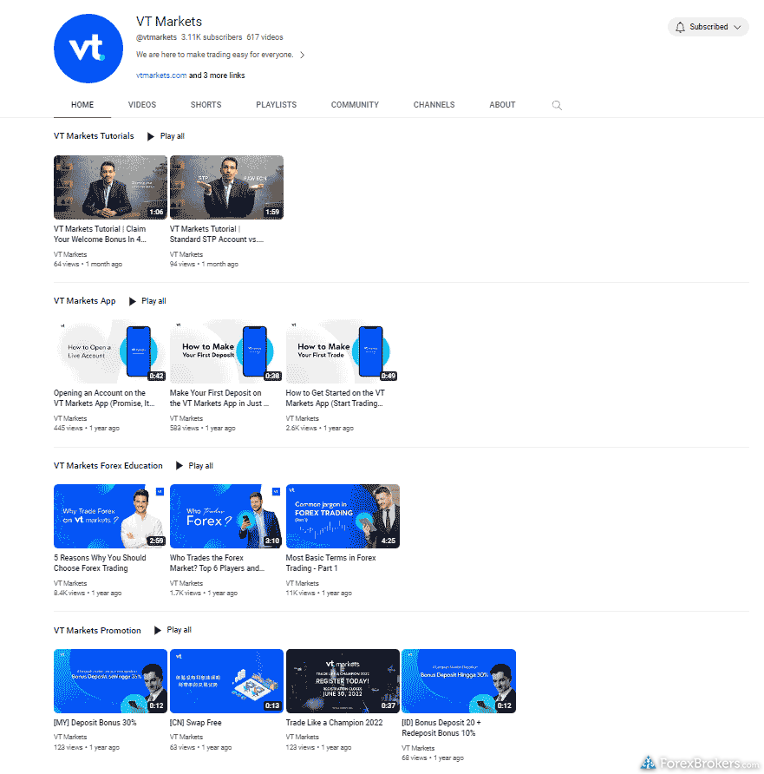Click the Play all triangle for Forex Education

point(180,465)
